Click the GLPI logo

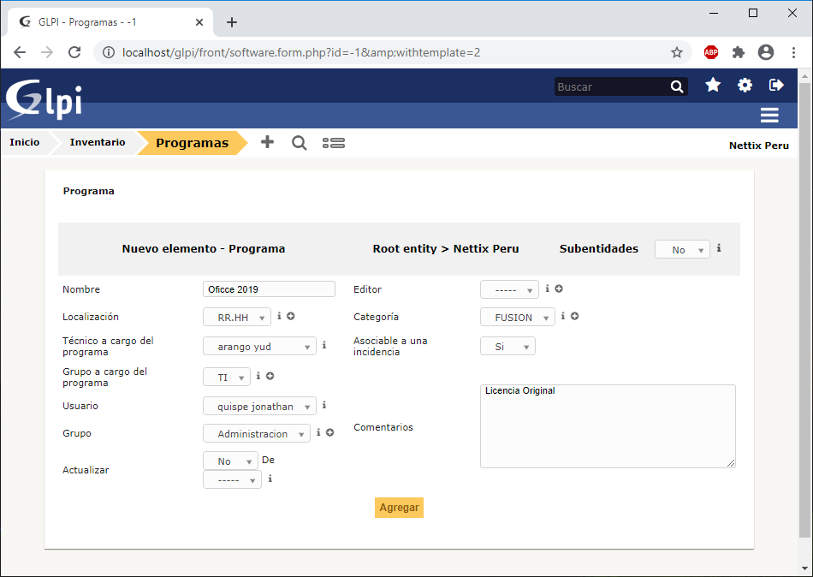[45, 99]
